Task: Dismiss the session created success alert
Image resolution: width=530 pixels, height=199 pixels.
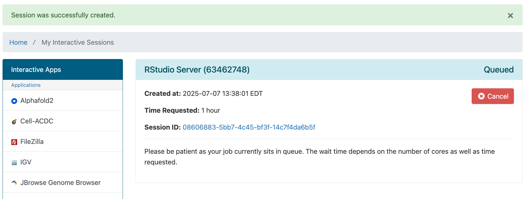Action: 510,15
